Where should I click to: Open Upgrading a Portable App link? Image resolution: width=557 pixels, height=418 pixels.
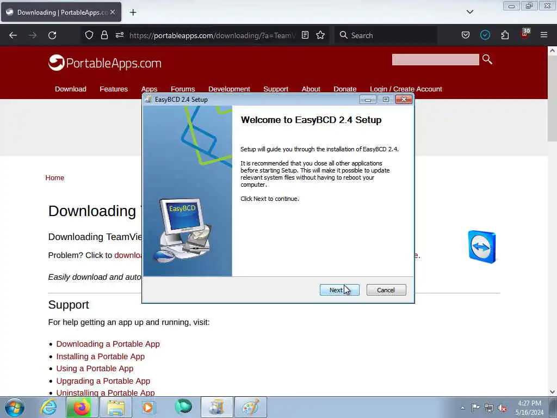(103, 381)
